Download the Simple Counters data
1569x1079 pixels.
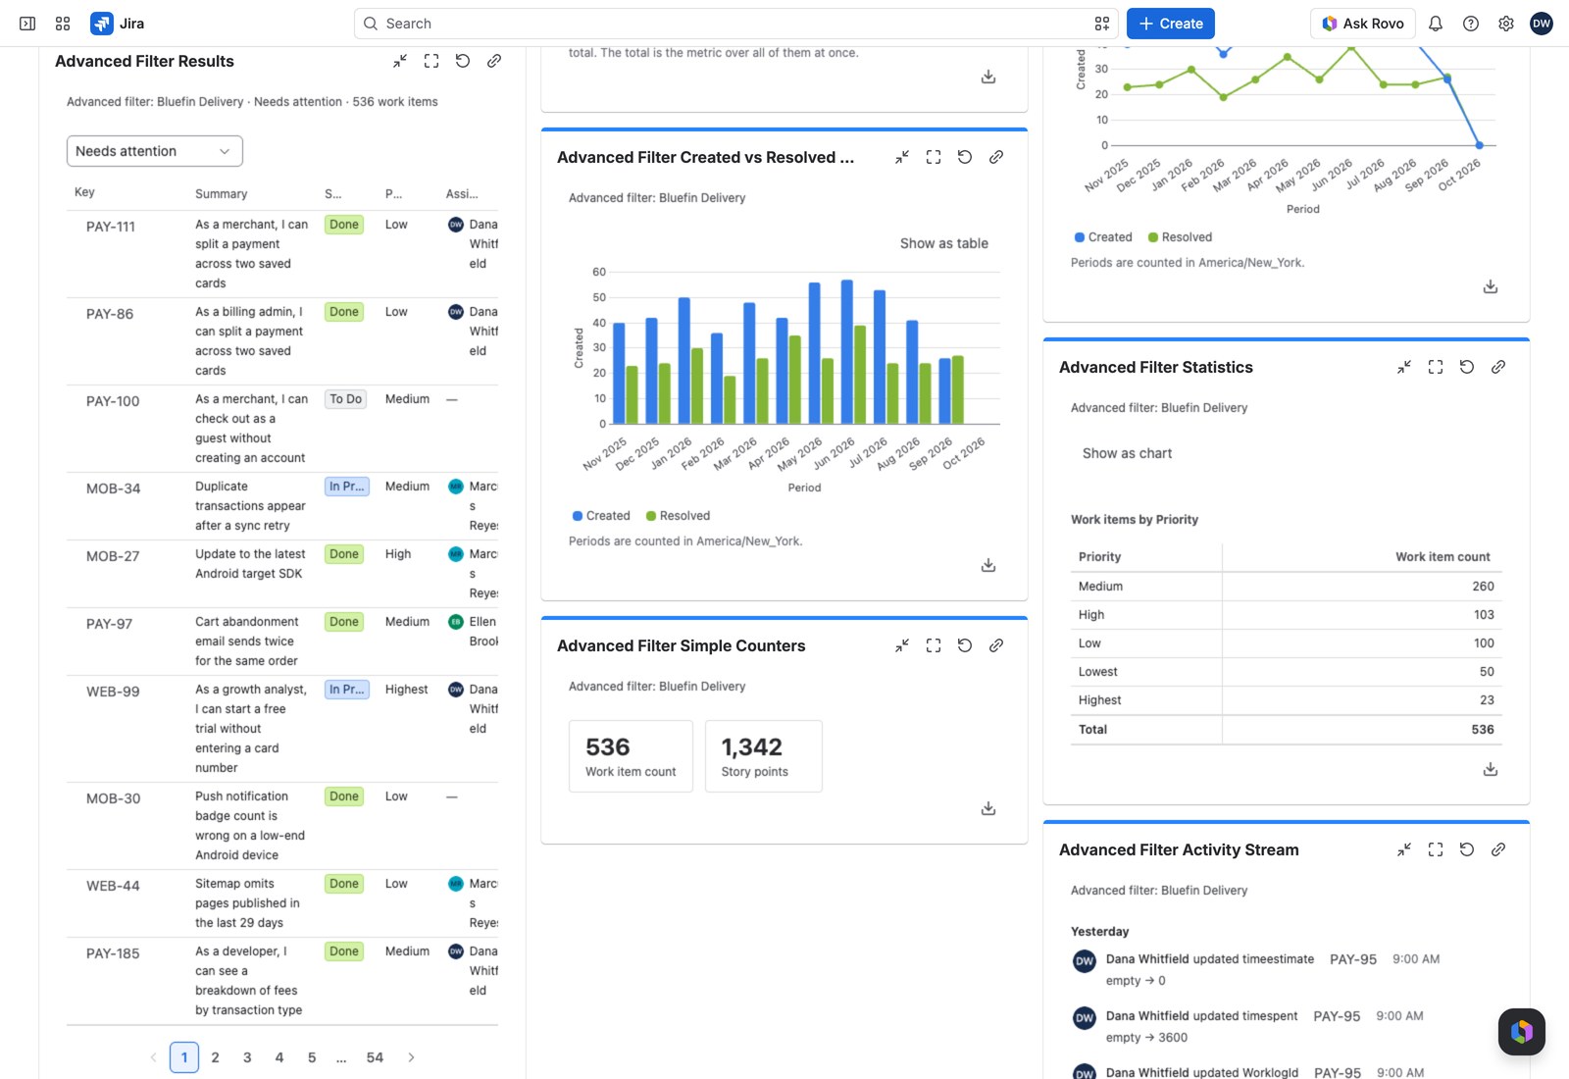(988, 808)
